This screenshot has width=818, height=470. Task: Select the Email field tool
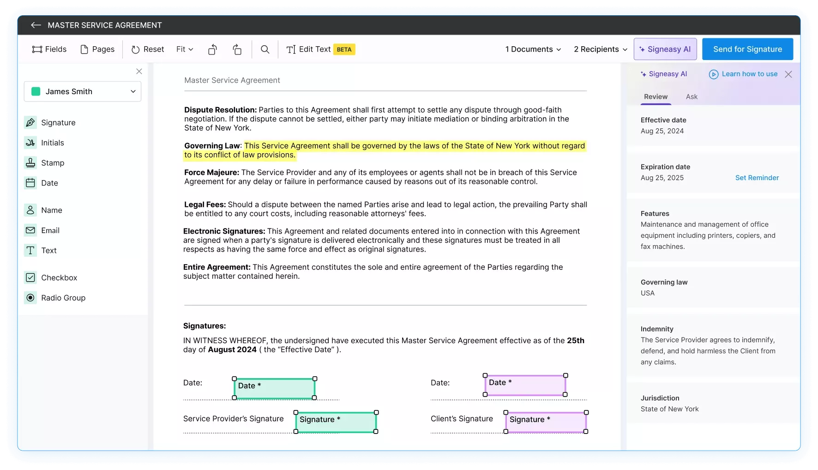click(x=50, y=230)
